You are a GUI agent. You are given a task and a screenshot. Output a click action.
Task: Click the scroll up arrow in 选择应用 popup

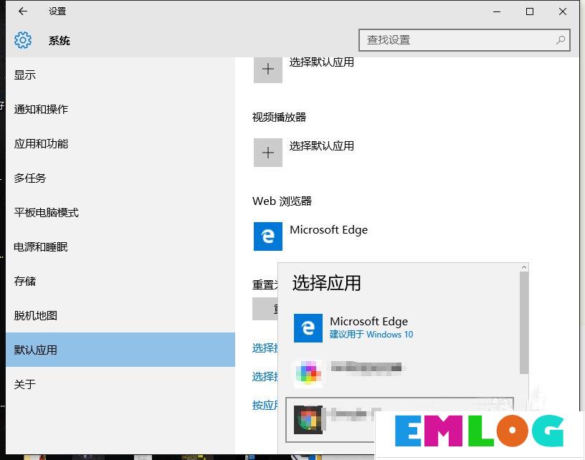click(x=524, y=267)
